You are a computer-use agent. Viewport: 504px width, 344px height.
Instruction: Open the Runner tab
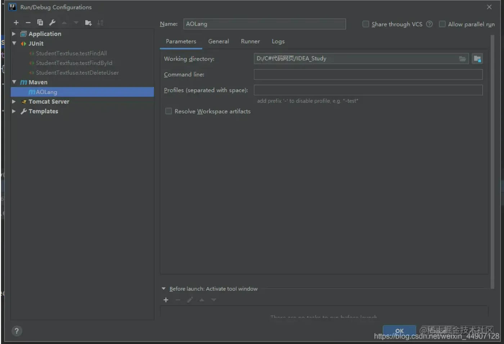tap(251, 41)
